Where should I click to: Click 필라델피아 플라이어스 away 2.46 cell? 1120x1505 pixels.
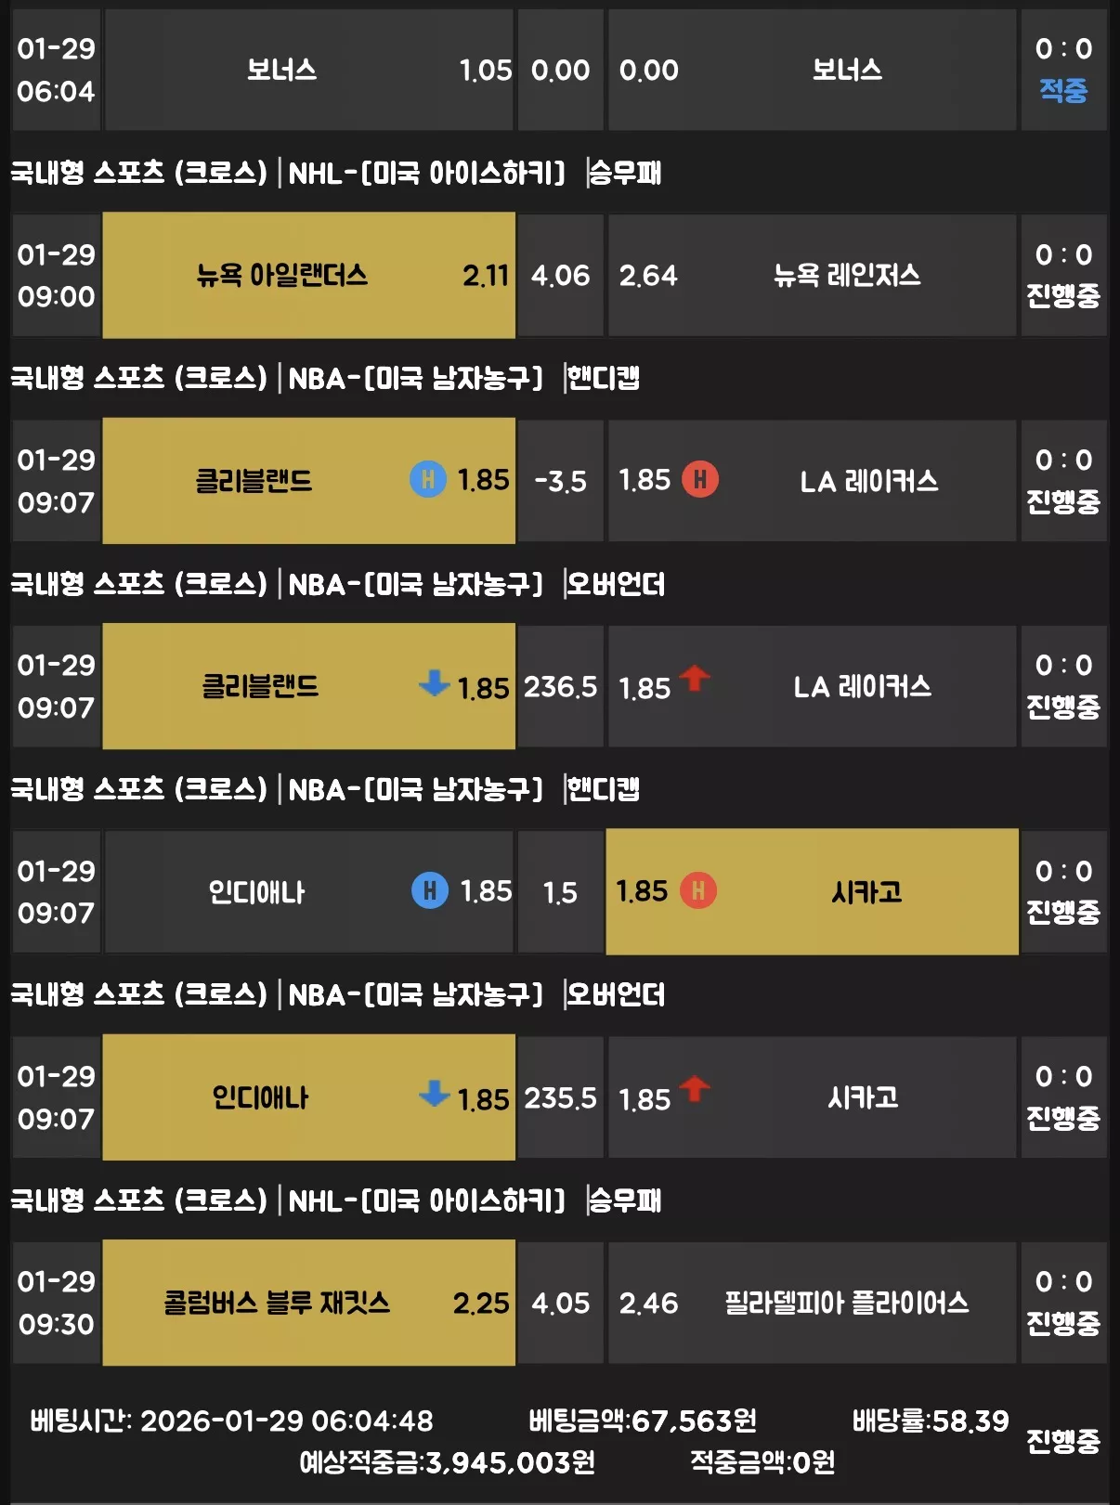[812, 1303]
